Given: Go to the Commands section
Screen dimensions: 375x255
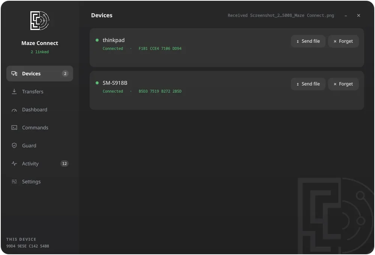Looking at the screenshot, I should pyautogui.click(x=40, y=127).
